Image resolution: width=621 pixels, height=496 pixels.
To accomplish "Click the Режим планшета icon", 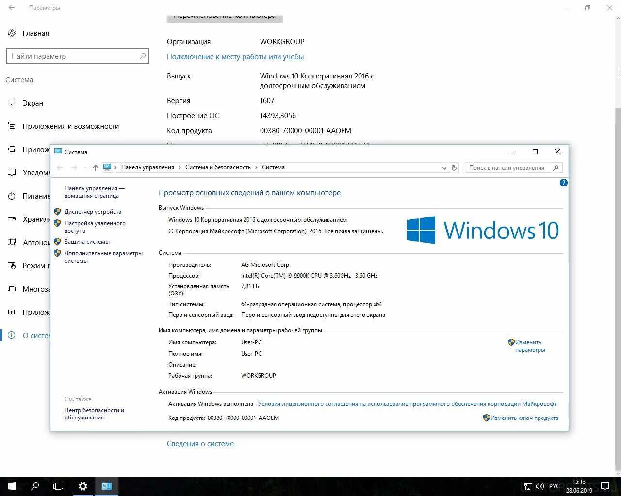I will click(x=12, y=266).
